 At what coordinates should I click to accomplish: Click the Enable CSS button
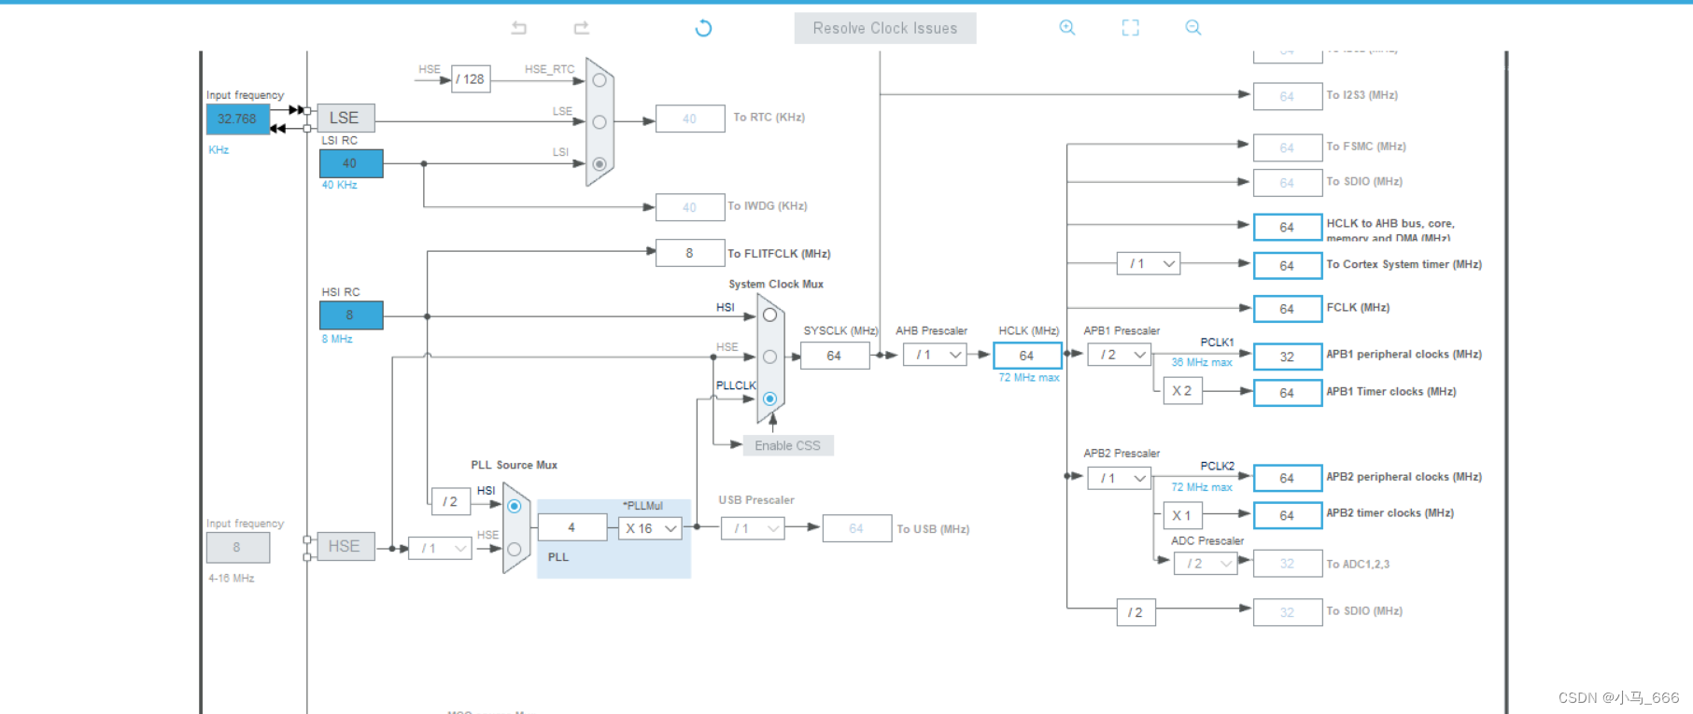pyautogui.click(x=788, y=446)
